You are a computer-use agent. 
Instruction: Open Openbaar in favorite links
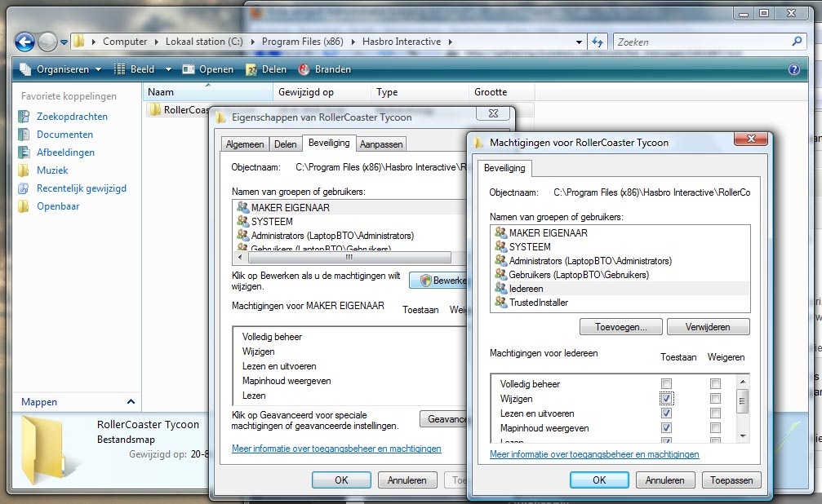[58, 206]
